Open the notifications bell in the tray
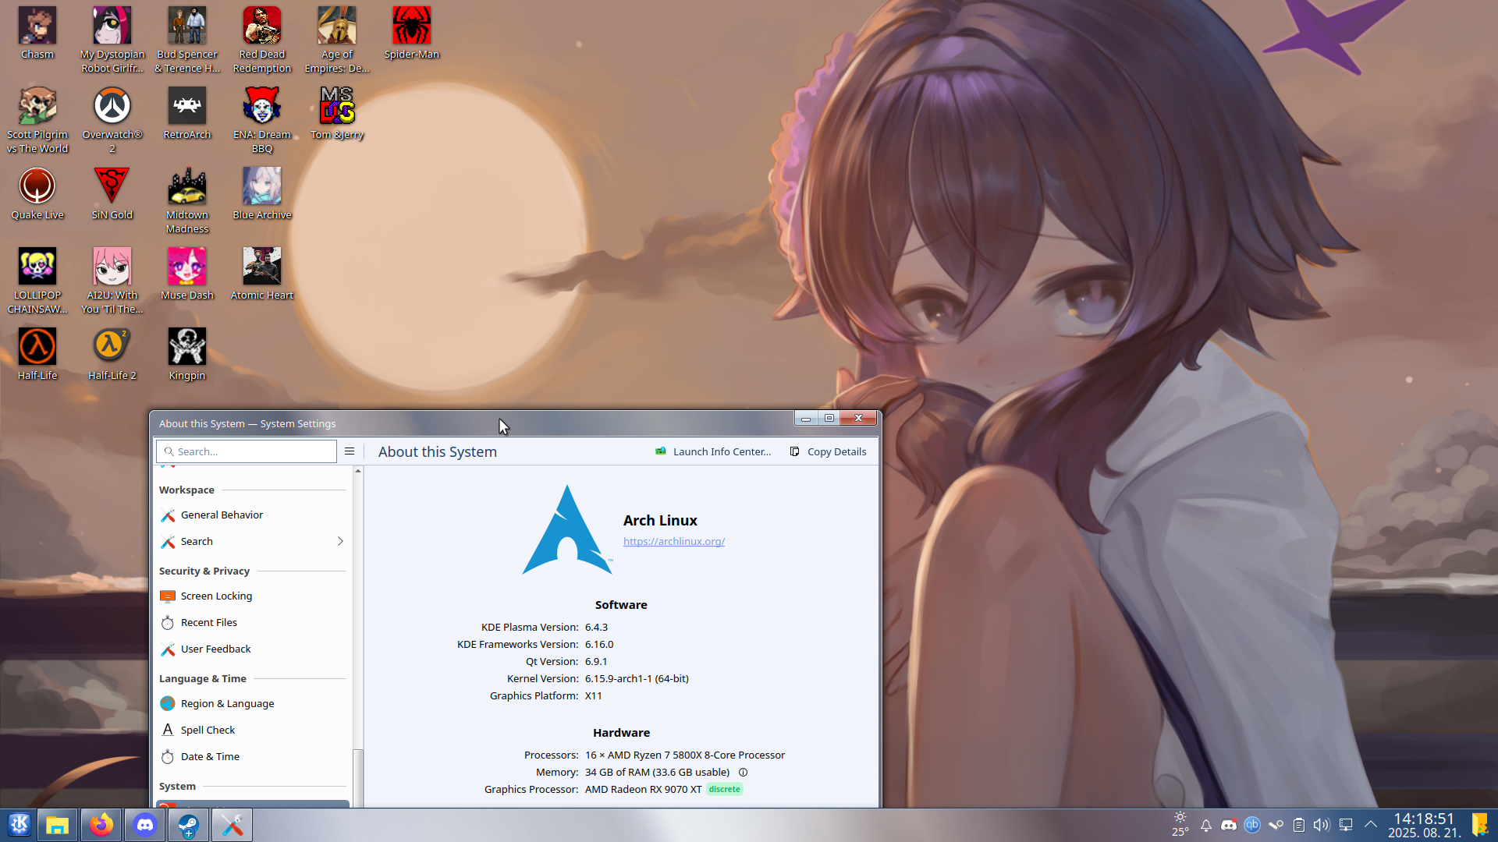 1205,825
